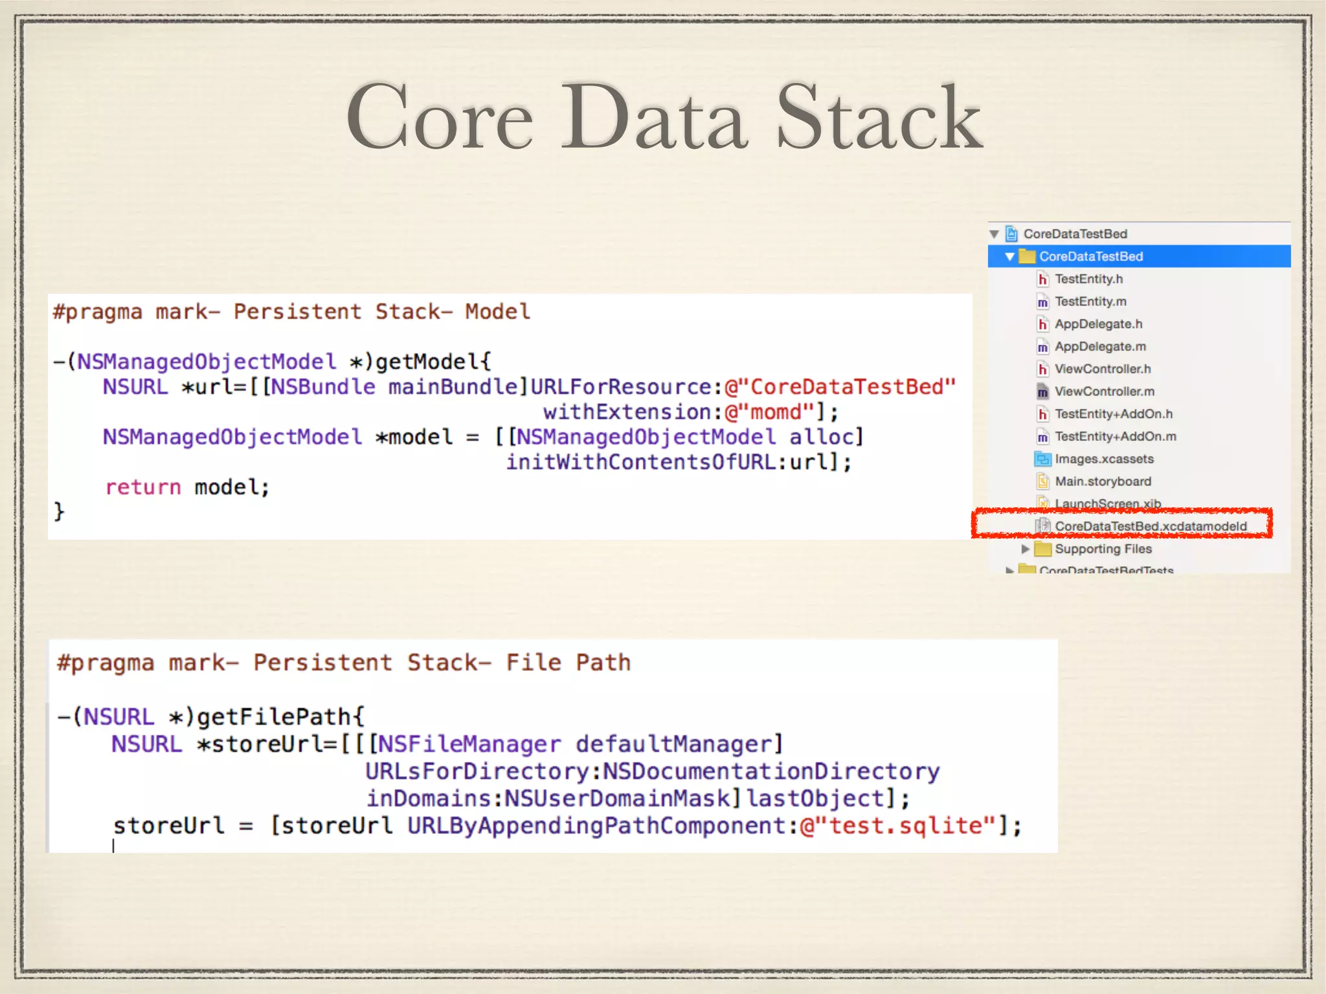This screenshot has height=994, width=1326.
Task: Click the return model statement
Action: pos(187,487)
